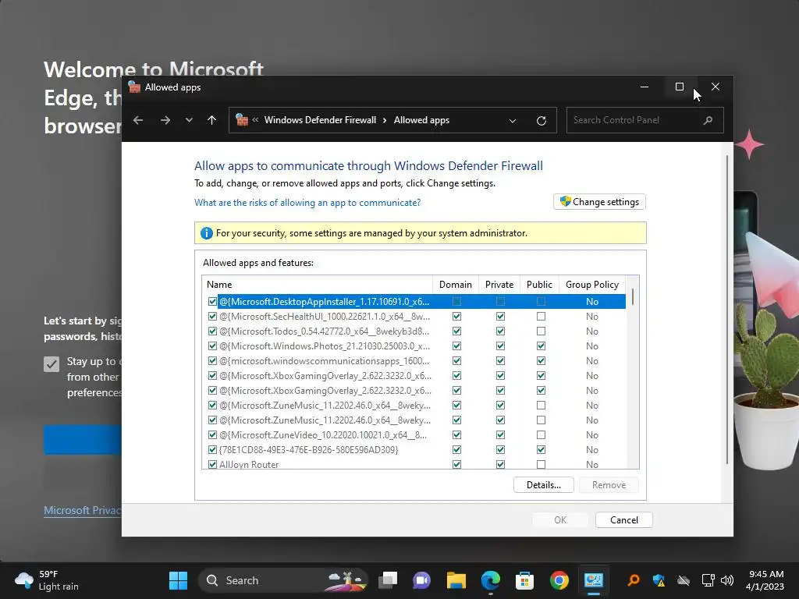This screenshot has height=599, width=799.
Task: Open Microsoft Edge from taskbar
Action: [x=491, y=580]
